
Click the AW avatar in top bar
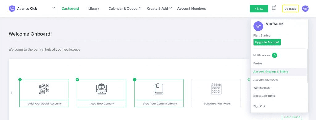[305, 8]
